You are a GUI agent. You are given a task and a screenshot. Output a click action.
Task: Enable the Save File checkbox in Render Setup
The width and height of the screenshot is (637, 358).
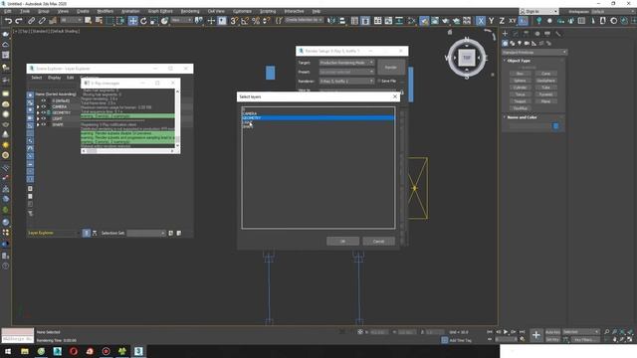(x=378, y=82)
